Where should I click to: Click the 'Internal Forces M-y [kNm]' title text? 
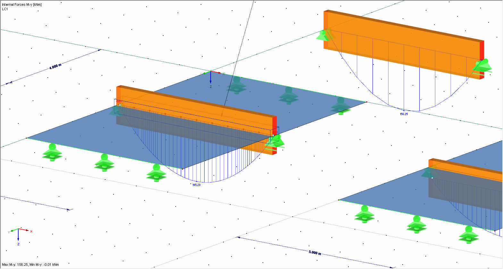coord(22,4)
